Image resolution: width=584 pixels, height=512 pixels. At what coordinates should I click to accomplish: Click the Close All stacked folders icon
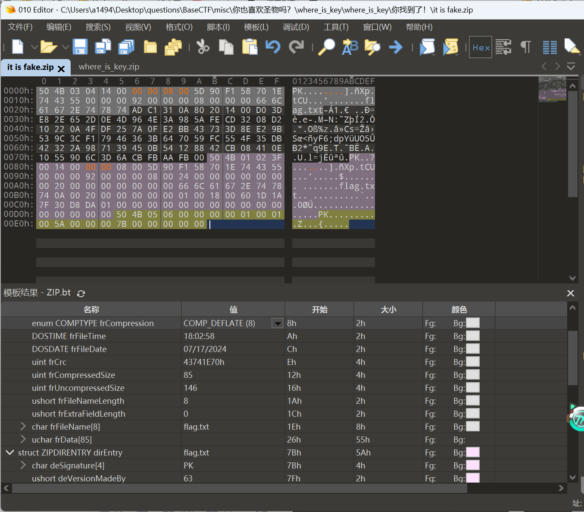[173, 47]
